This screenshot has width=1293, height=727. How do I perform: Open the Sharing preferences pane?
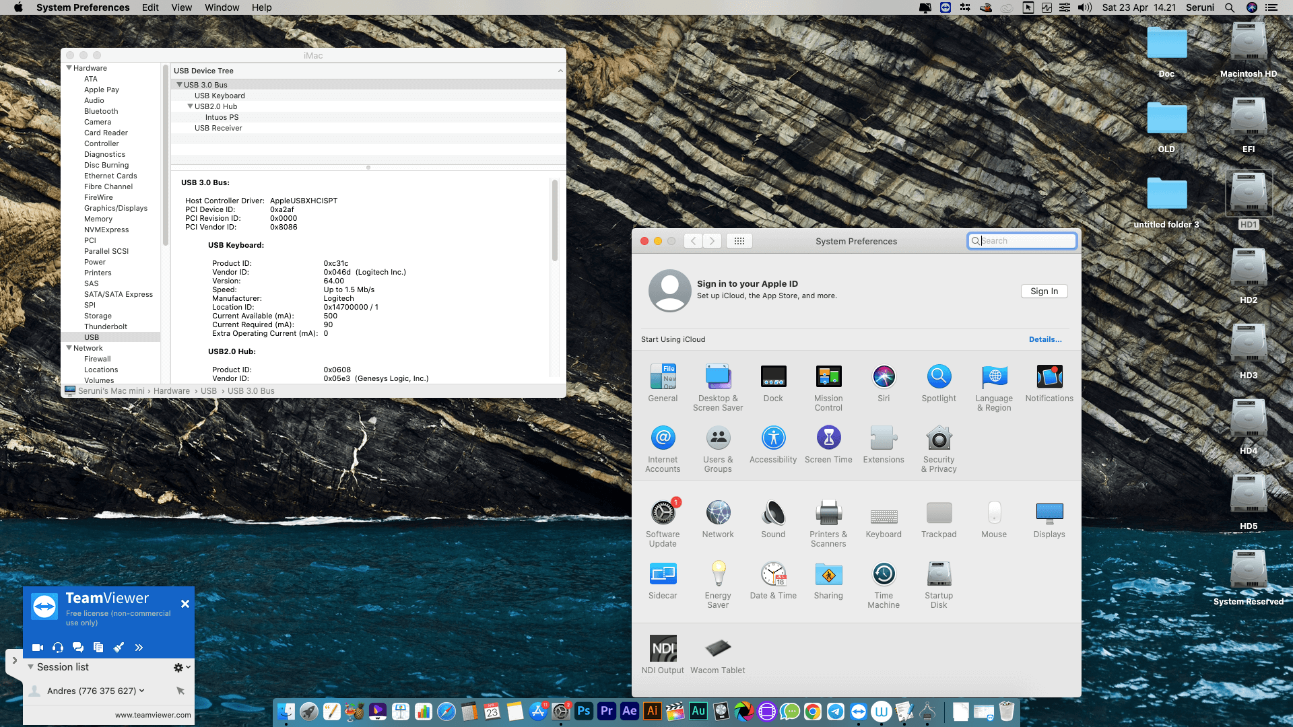828,581
